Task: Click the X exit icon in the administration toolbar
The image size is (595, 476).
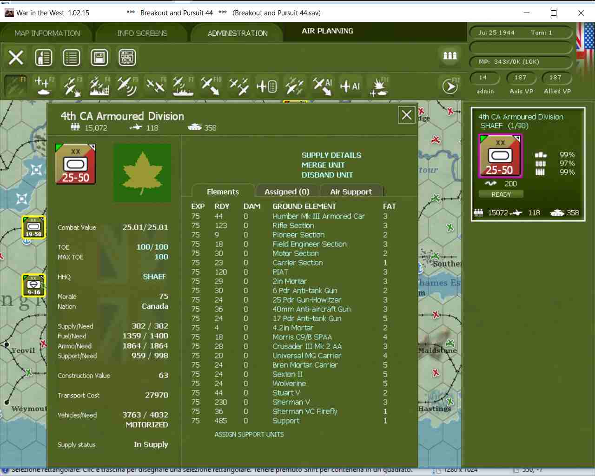Action: (16, 58)
